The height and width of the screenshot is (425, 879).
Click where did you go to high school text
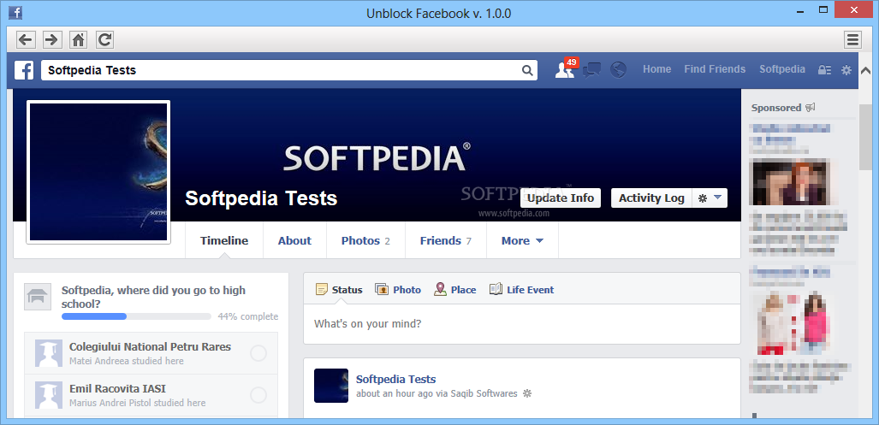(x=153, y=297)
